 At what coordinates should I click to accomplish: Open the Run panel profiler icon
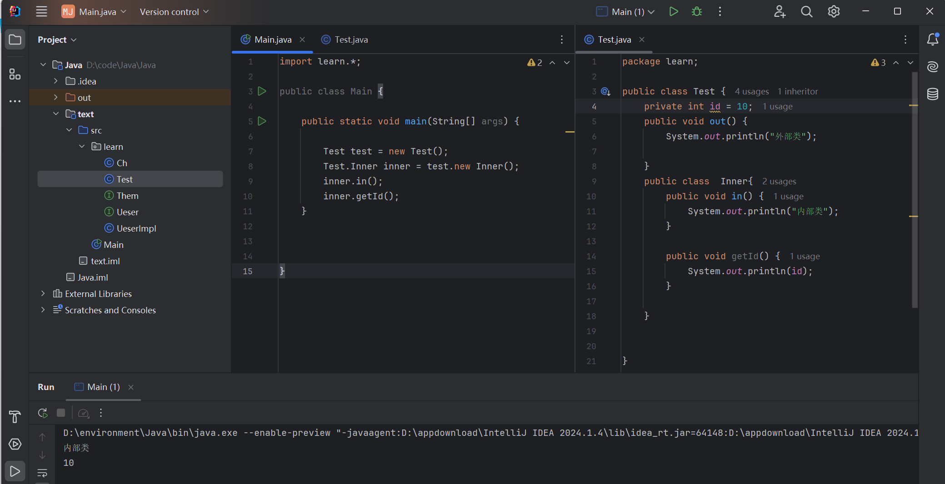(84, 413)
